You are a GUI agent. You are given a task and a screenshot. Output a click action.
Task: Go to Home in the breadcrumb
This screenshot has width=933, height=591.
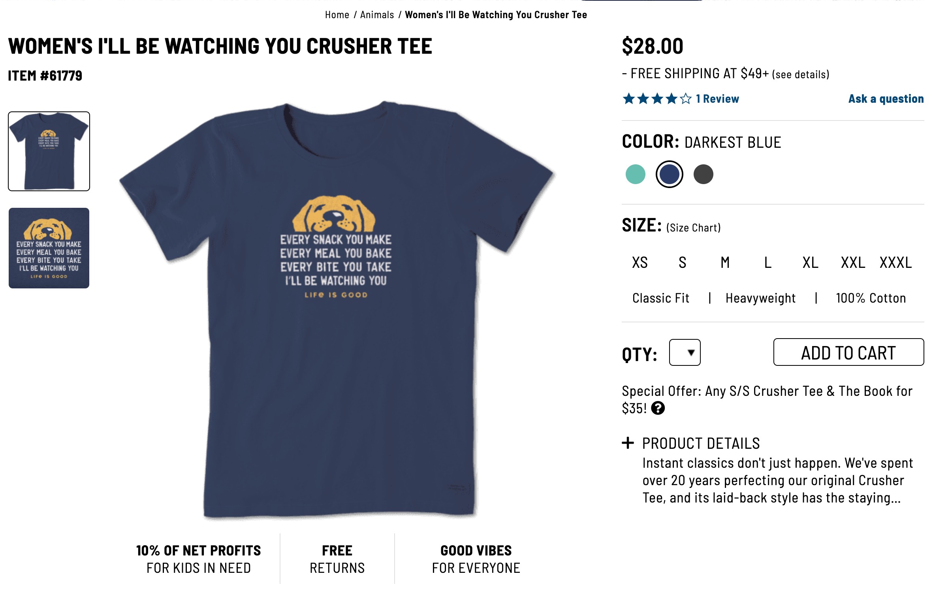[337, 15]
